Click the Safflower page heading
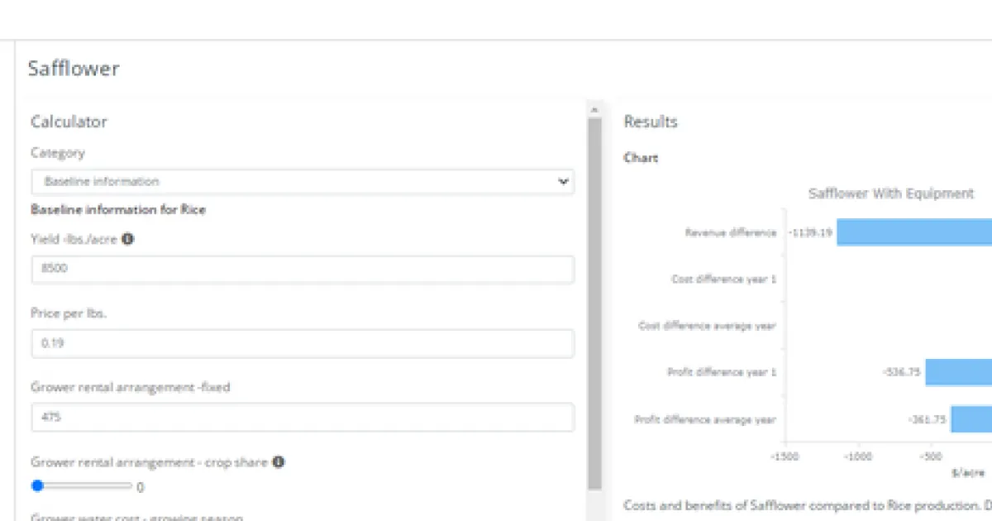This screenshot has height=521, width=992. tap(74, 68)
